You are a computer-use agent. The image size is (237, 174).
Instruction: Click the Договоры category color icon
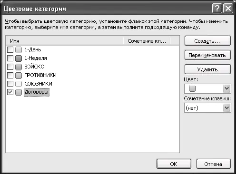point(19,92)
